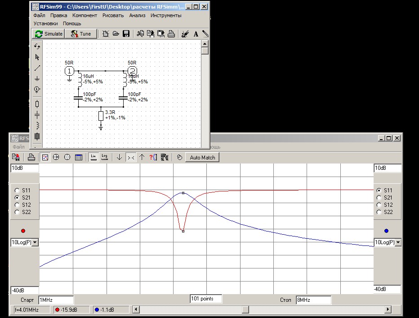Choose the capacitor component tool
This screenshot has height=318, width=419.
tap(37, 115)
